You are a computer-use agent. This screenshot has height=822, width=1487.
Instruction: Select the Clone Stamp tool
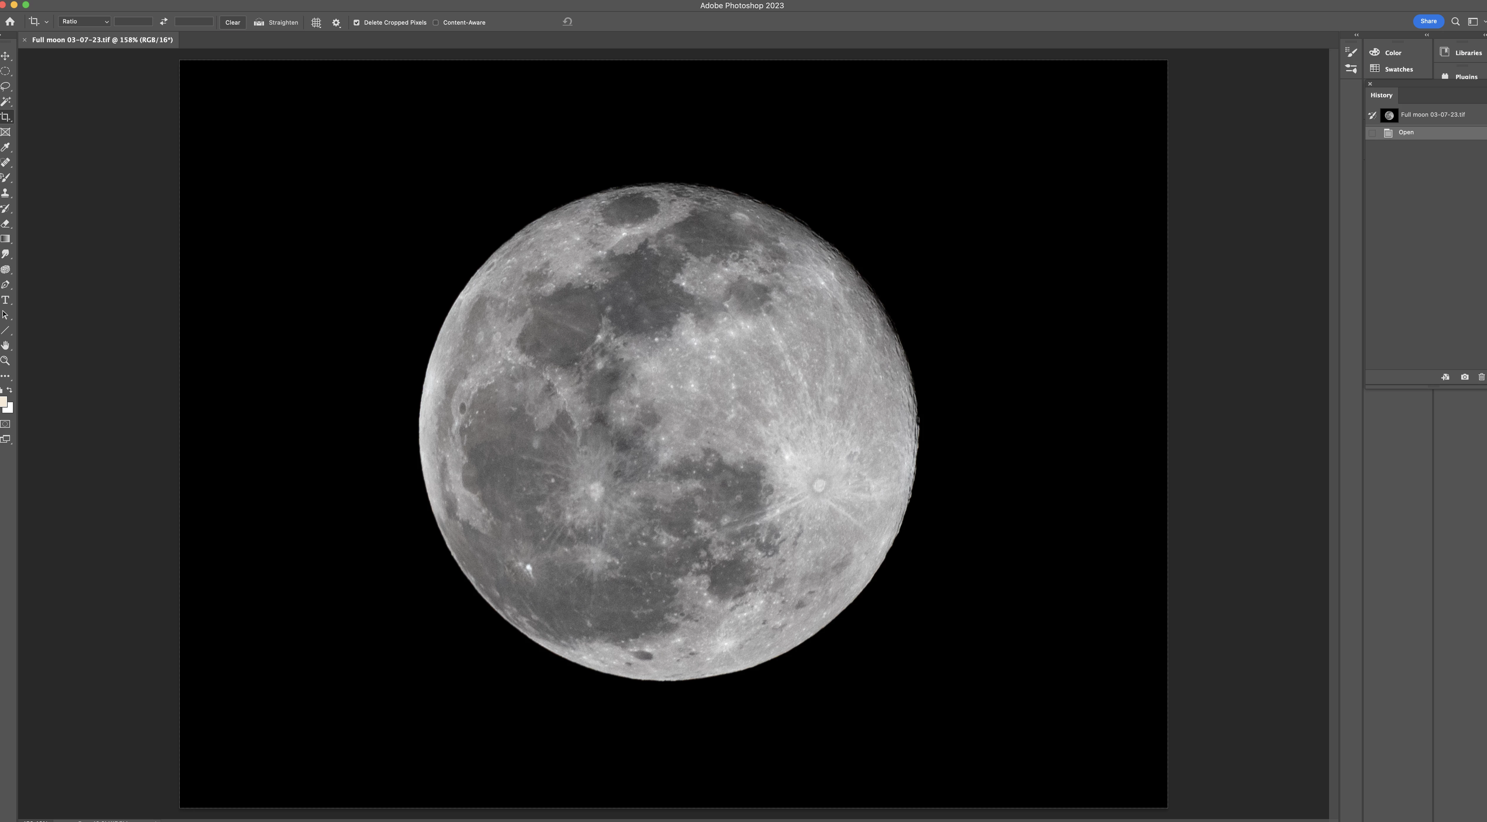6,193
